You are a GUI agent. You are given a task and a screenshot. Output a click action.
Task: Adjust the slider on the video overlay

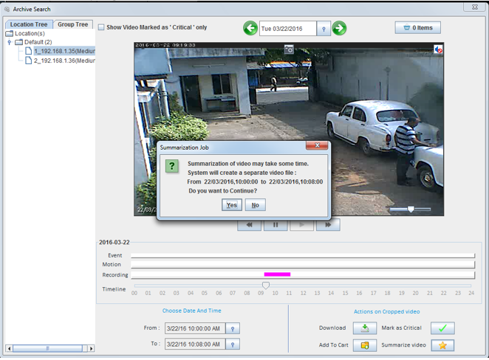tap(411, 210)
